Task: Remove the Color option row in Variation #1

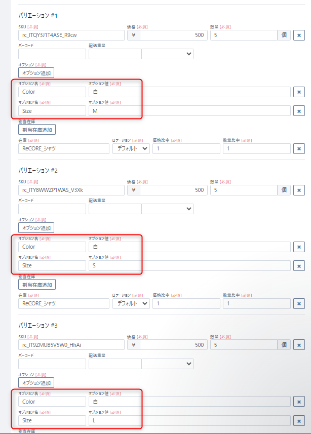Action: (299, 92)
